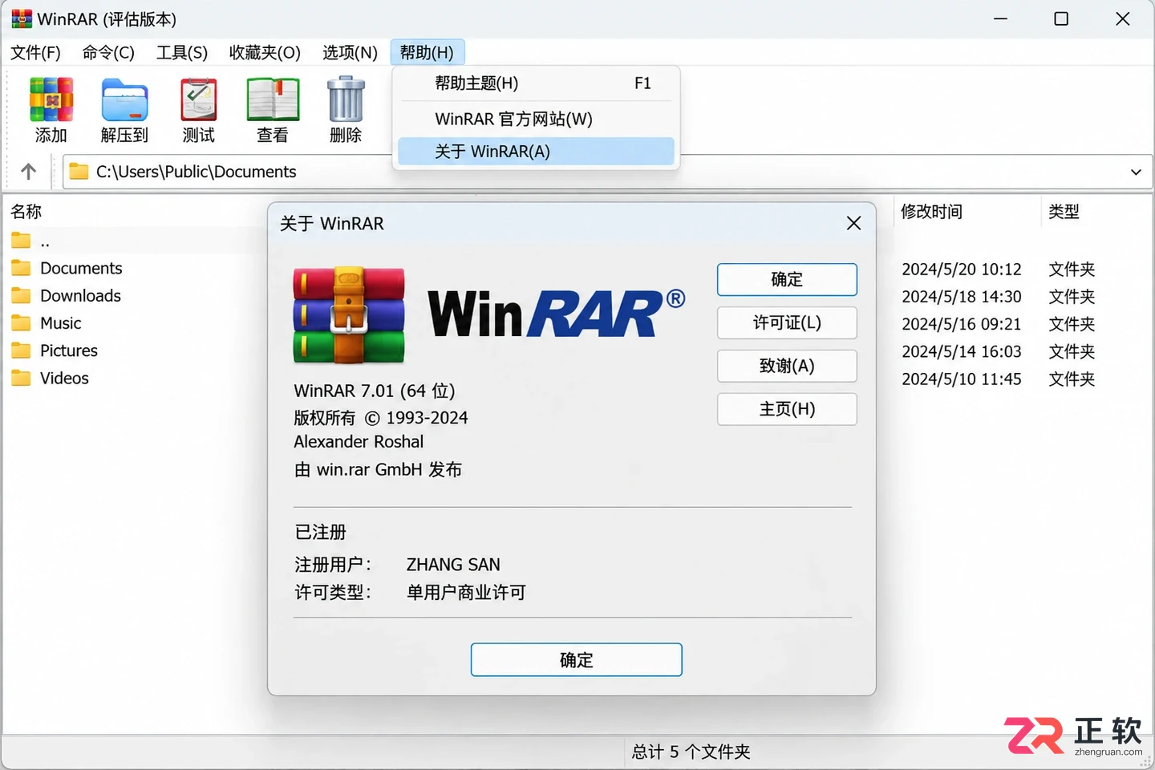Click the 致谢(A) button

coord(787,366)
